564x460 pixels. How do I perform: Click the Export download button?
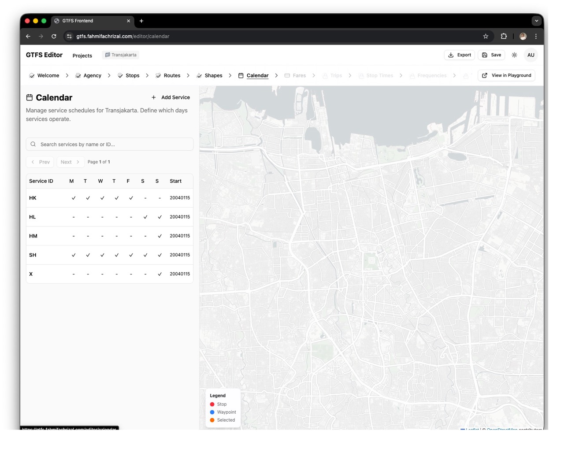click(459, 55)
